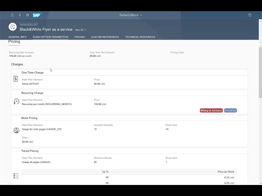
Task: Click the Black&White Flyer as a service title
Action: [46, 29]
